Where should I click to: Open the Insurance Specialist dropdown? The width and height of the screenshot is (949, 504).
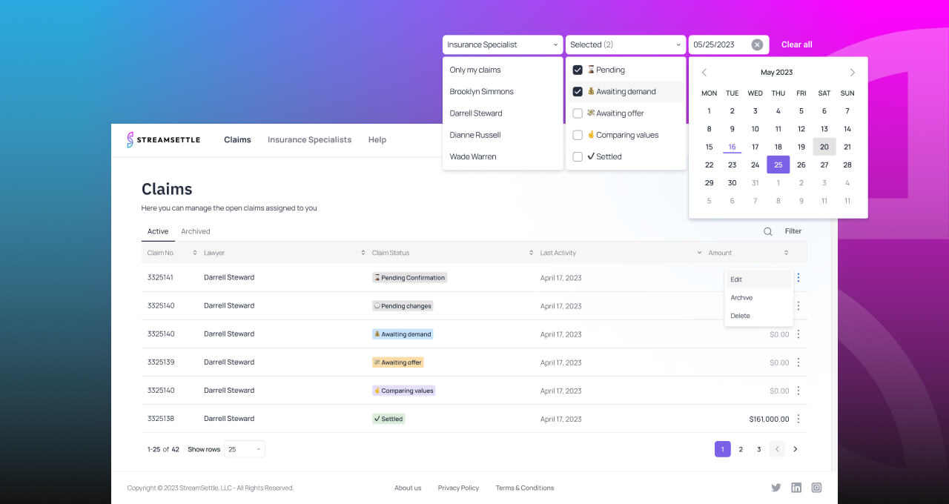pos(502,44)
